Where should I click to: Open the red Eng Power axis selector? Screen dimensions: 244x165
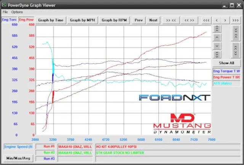click(x=27, y=20)
